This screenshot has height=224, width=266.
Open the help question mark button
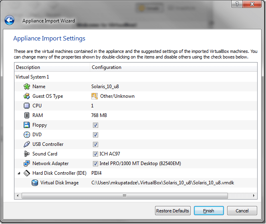point(237,4)
